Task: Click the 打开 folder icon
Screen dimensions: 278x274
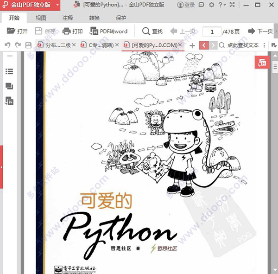Action: [x=11, y=31]
